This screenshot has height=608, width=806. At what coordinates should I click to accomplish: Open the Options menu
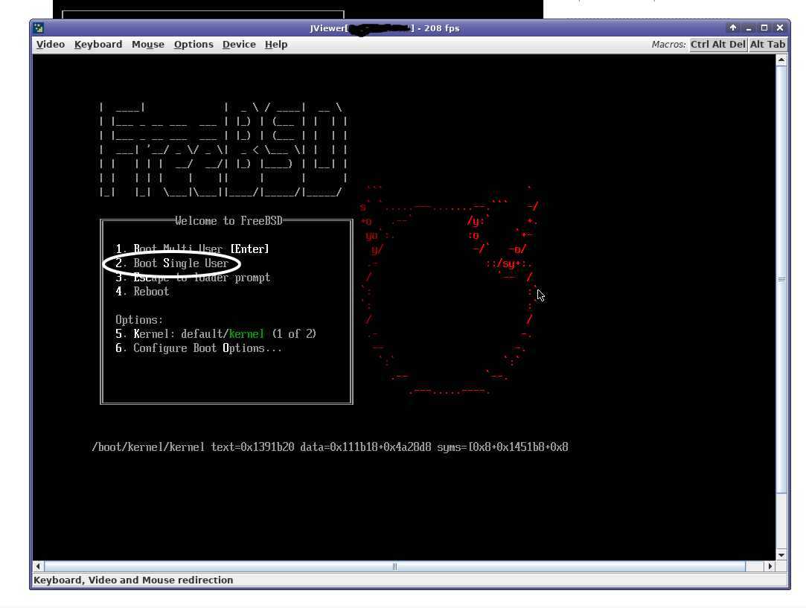pos(193,44)
